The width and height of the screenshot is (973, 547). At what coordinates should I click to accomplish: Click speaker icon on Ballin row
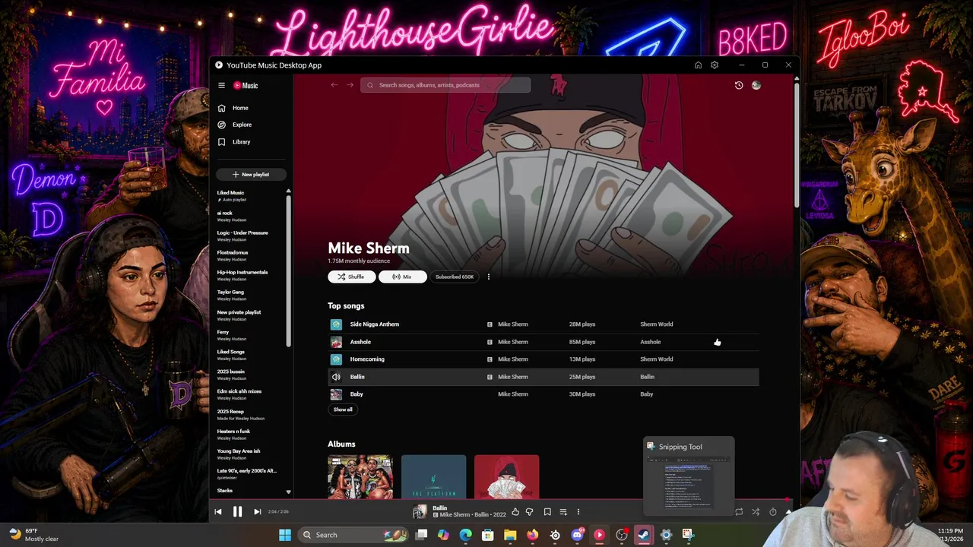pos(336,377)
